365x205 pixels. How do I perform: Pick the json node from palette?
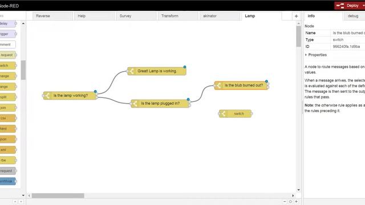pos(7,139)
